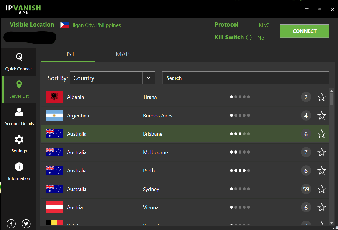Viewport: 338px width, 230px height.
Task: Expand Vienna server count 6
Action: (x=306, y=207)
